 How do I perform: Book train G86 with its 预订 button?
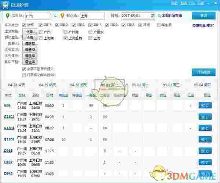click(205, 105)
